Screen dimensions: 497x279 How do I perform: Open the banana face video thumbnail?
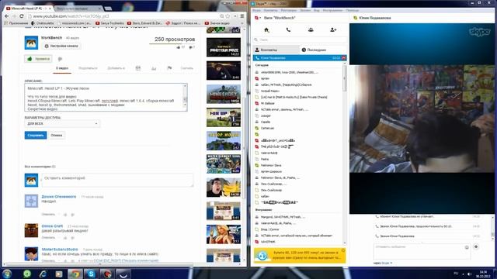point(224,188)
